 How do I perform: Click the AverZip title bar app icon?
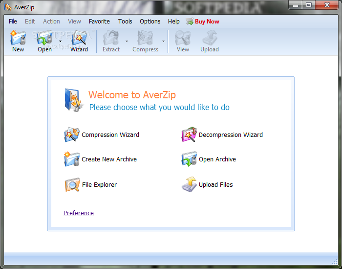coord(8,7)
